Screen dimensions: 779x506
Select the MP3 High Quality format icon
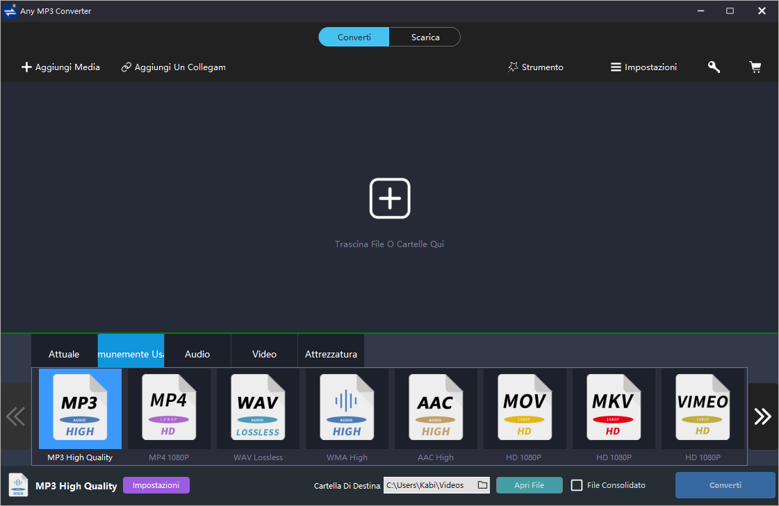pyautogui.click(x=80, y=407)
